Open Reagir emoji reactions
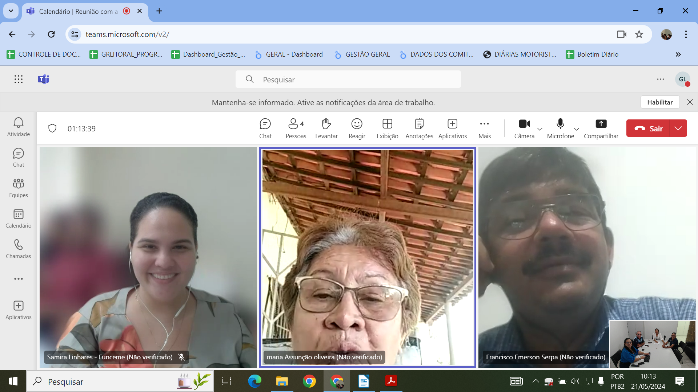Screen dimensions: 698x392 click(x=357, y=128)
